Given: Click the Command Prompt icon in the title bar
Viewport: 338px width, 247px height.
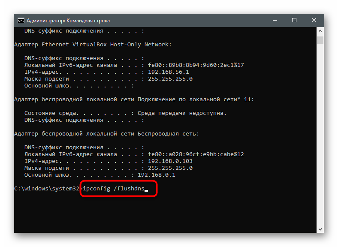Looking at the screenshot, I should pos(21,21).
